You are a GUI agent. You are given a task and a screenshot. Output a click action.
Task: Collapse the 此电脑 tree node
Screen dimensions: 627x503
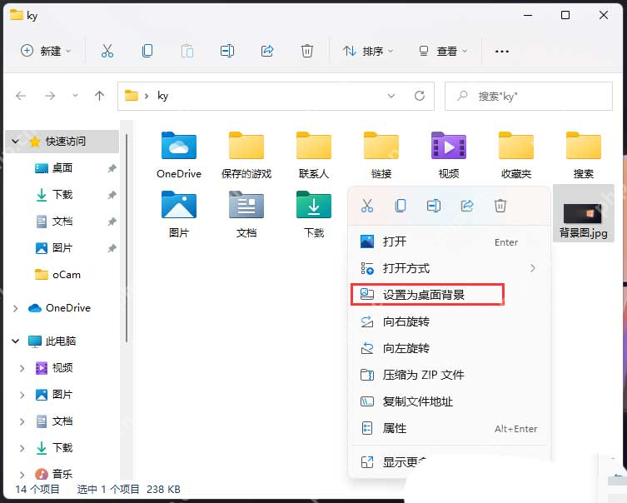(16, 341)
